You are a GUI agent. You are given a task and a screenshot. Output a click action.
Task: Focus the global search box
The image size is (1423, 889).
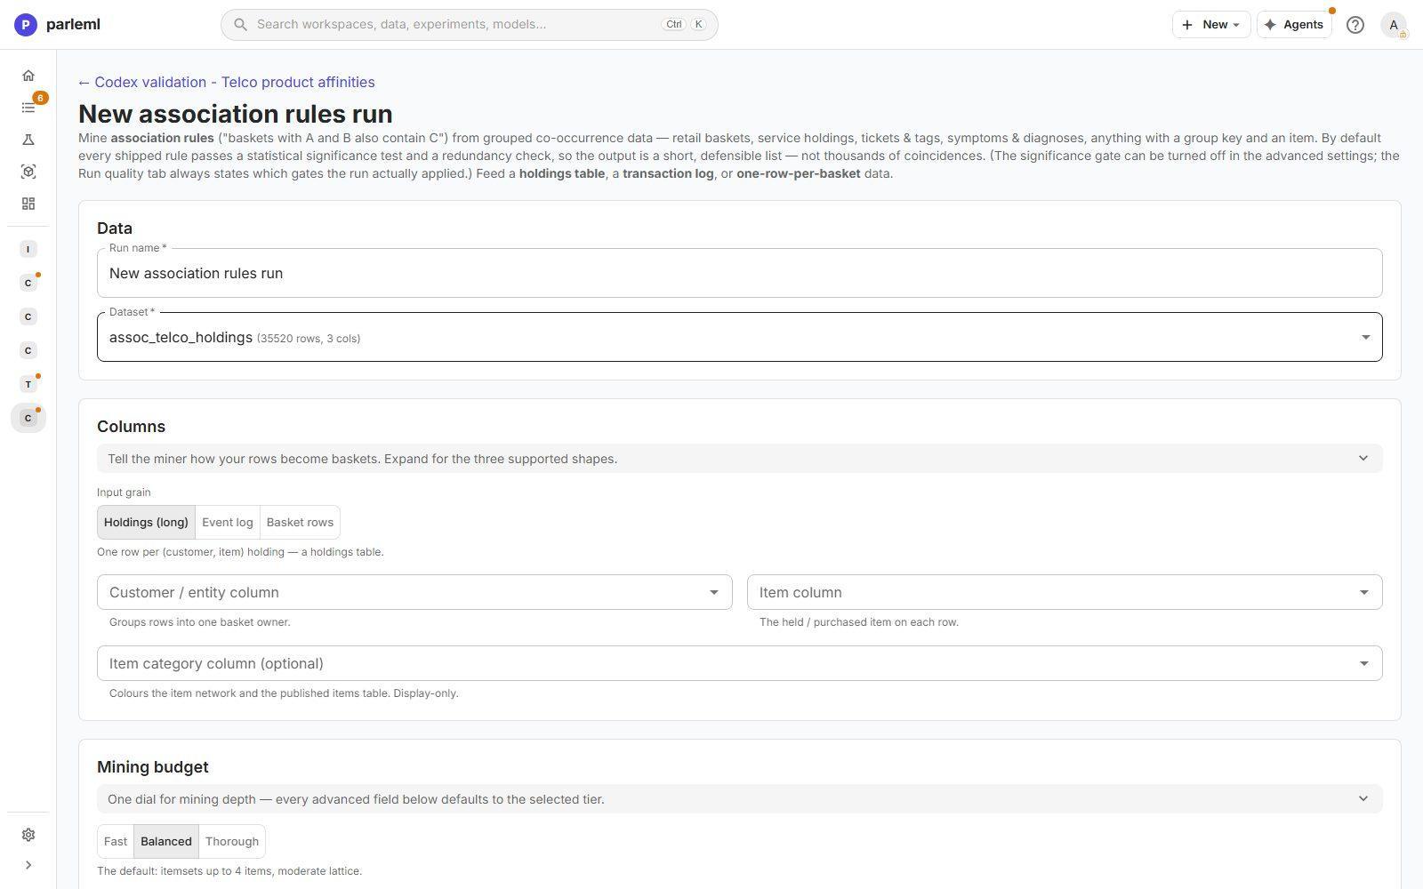point(470,25)
